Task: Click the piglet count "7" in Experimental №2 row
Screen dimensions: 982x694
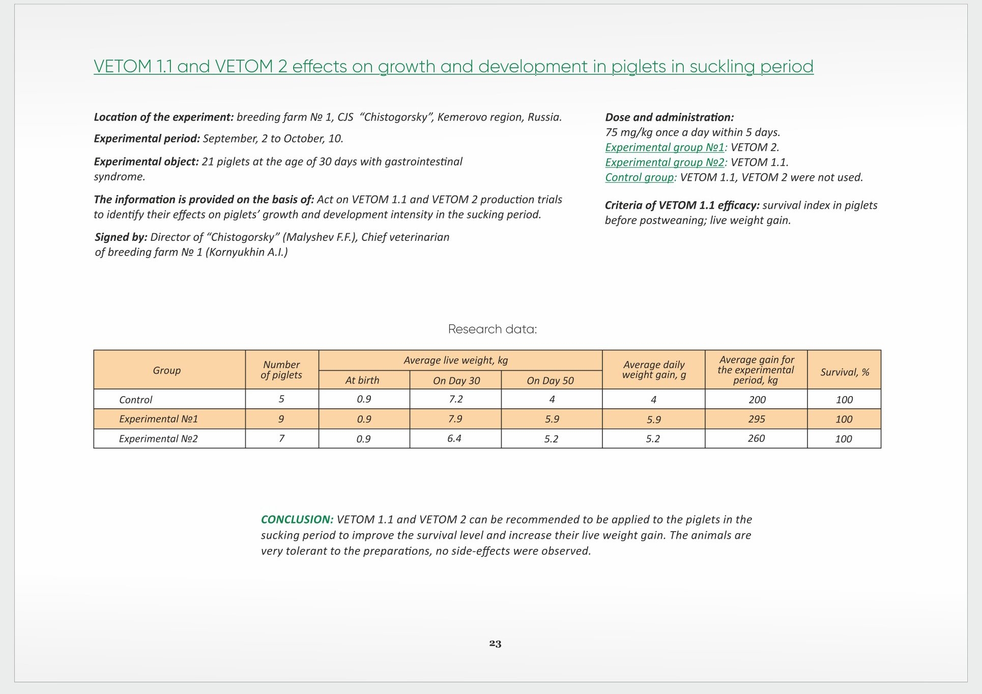Action: pos(281,438)
